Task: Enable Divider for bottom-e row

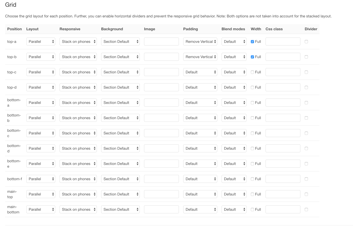Action: tap(306, 164)
